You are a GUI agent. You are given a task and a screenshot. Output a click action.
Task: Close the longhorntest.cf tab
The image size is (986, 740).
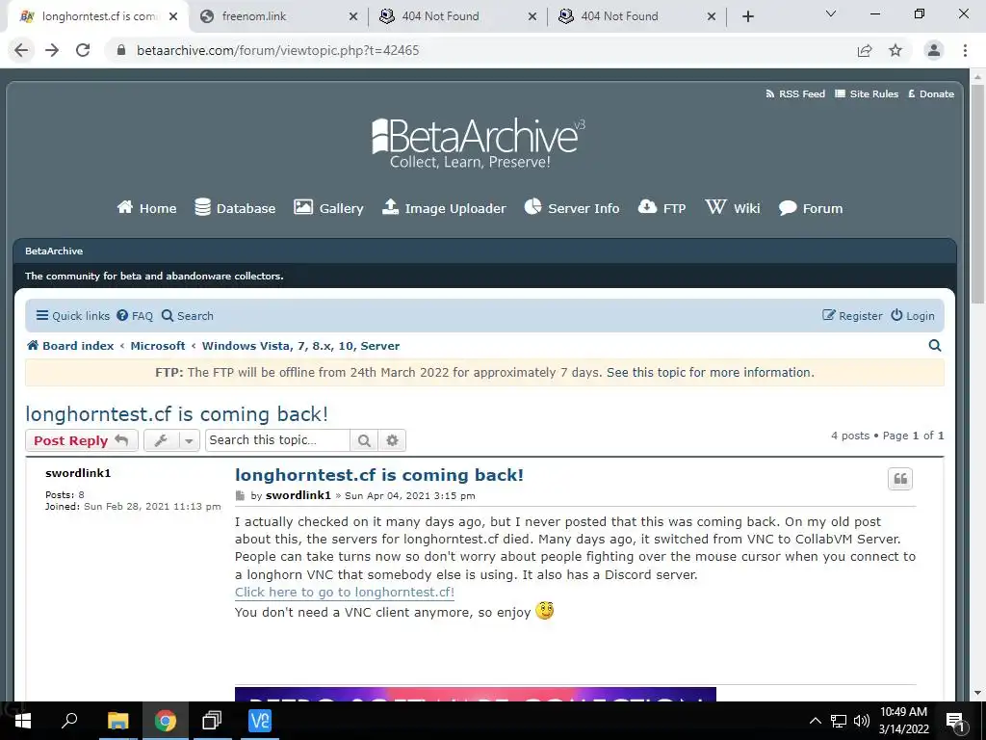[x=173, y=16]
